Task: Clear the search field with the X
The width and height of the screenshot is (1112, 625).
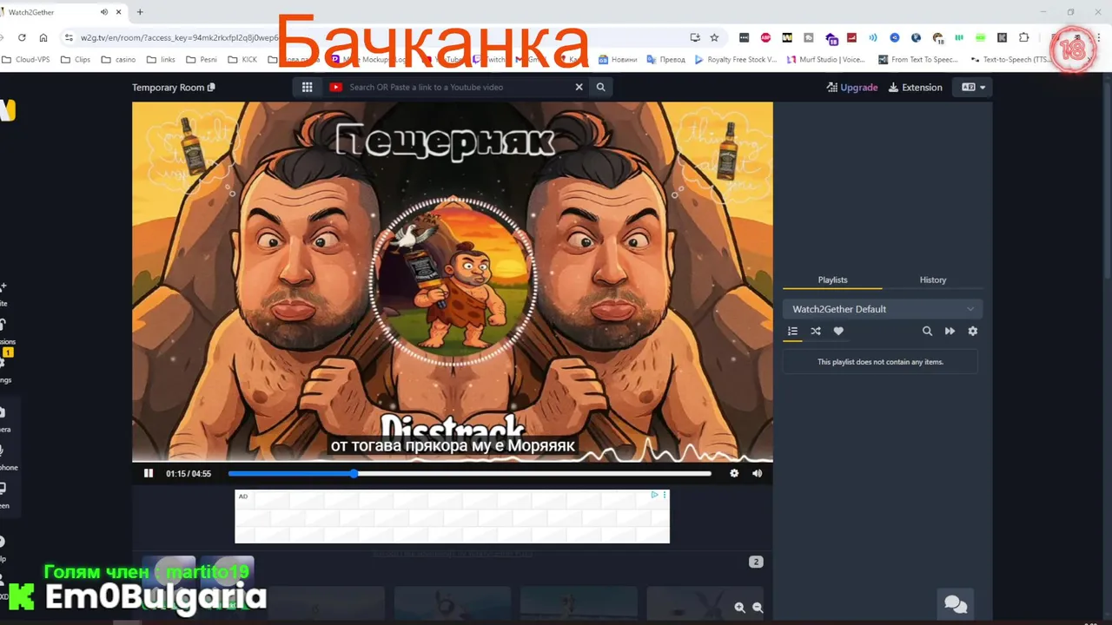Action: coord(579,87)
